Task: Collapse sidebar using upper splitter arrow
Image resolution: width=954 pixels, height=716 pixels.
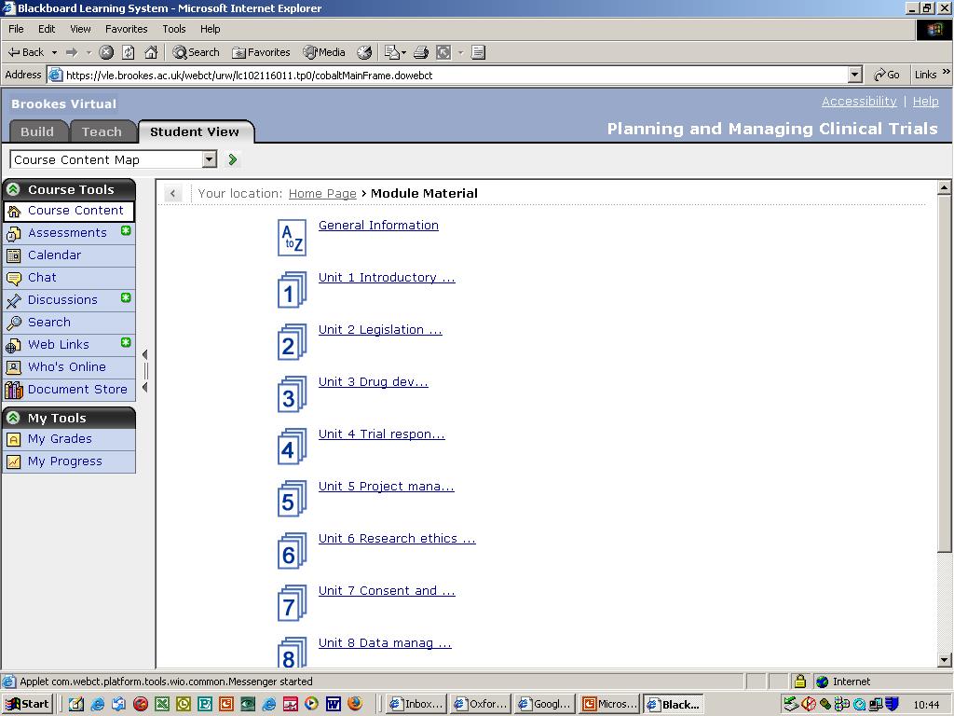Action: click(x=144, y=354)
